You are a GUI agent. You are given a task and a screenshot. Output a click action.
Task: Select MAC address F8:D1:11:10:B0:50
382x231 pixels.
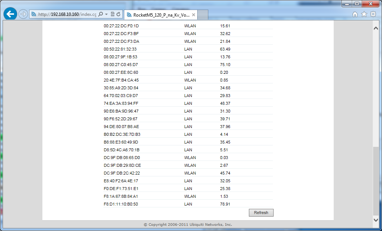pyautogui.click(x=121, y=204)
